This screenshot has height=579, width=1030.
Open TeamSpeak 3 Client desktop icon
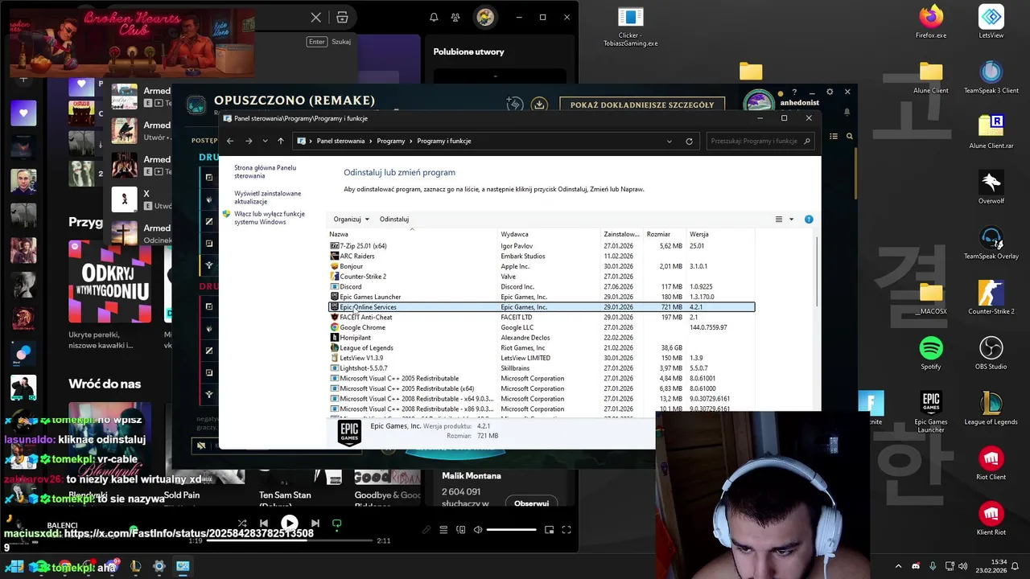coord(991,77)
